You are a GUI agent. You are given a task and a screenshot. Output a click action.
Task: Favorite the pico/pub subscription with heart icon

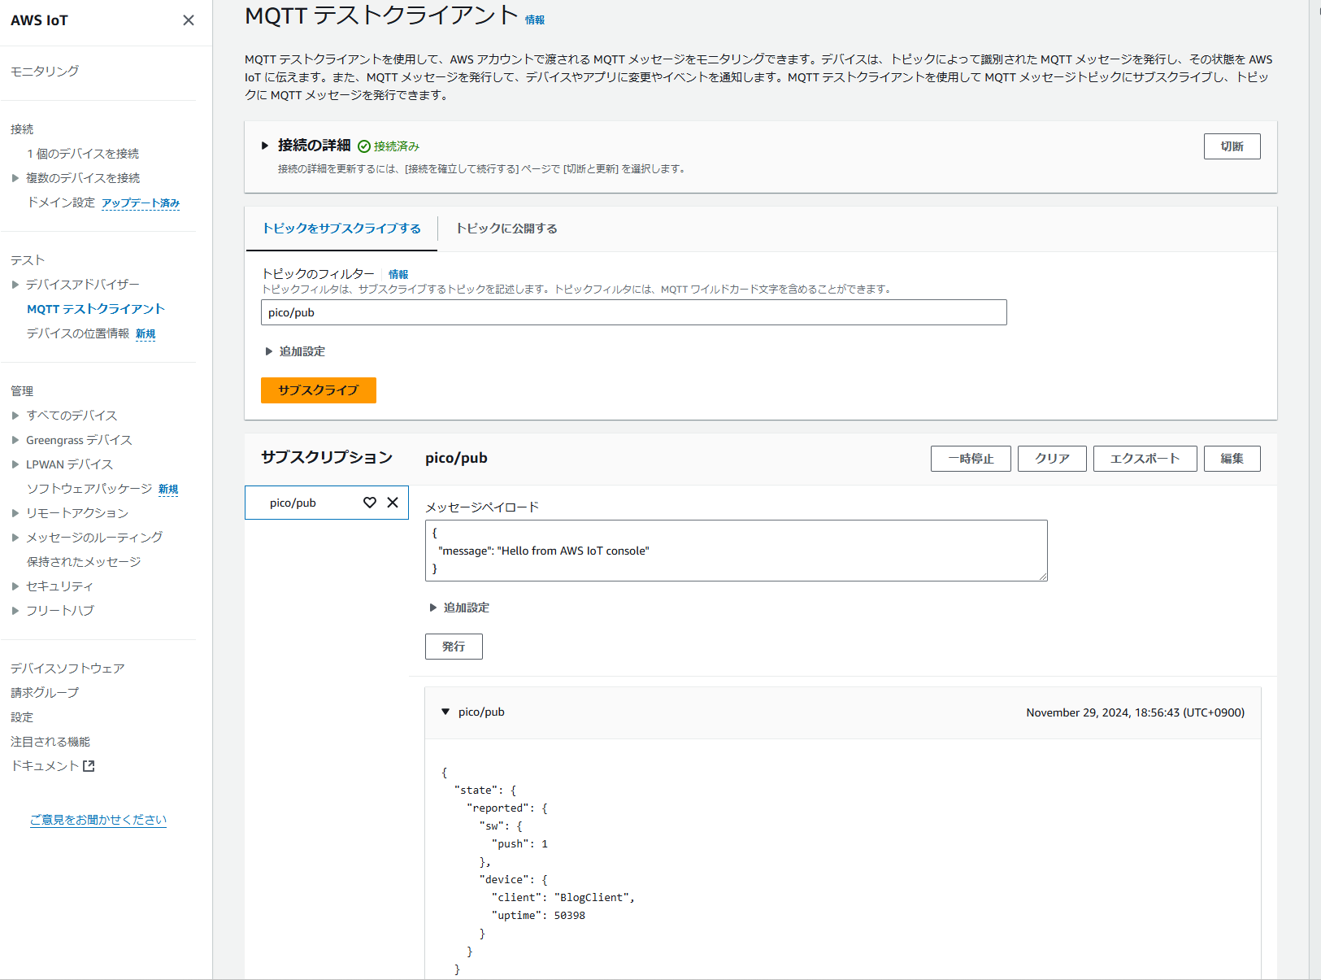click(370, 503)
